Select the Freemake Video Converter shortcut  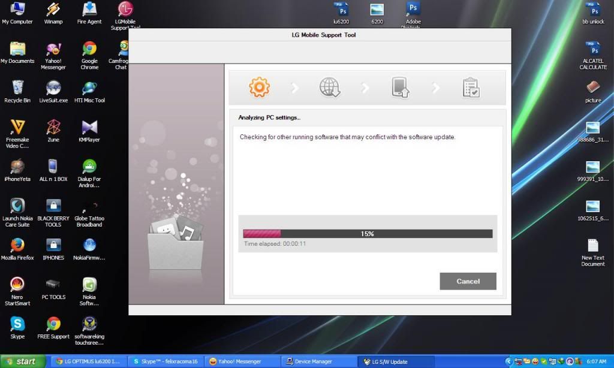(x=17, y=134)
